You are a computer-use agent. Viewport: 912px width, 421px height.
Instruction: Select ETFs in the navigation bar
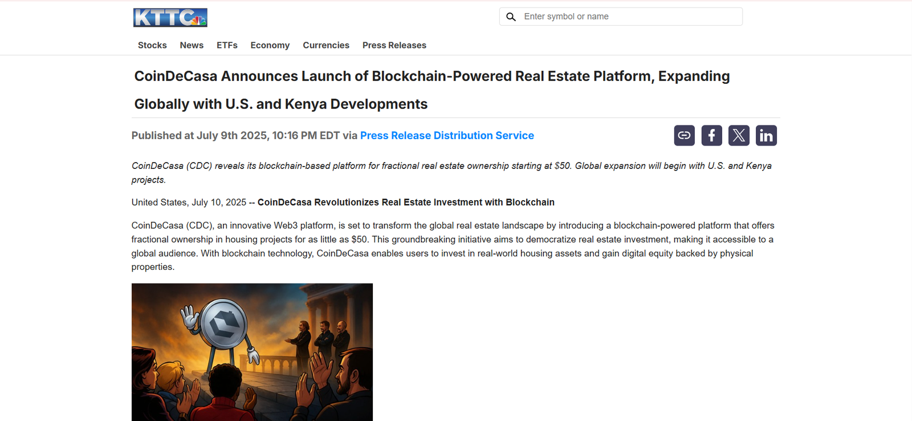227,45
